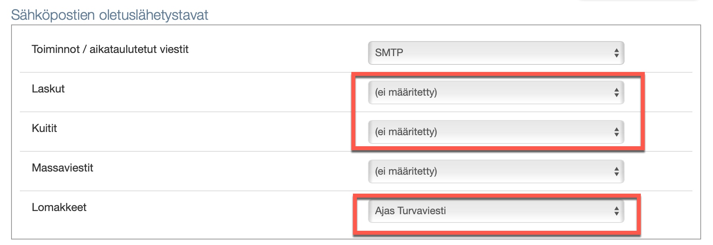The width and height of the screenshot is (713, 245).
Task: Click the Sähköpostien oletuslähetystavat heading
Action: pos(109,15)
